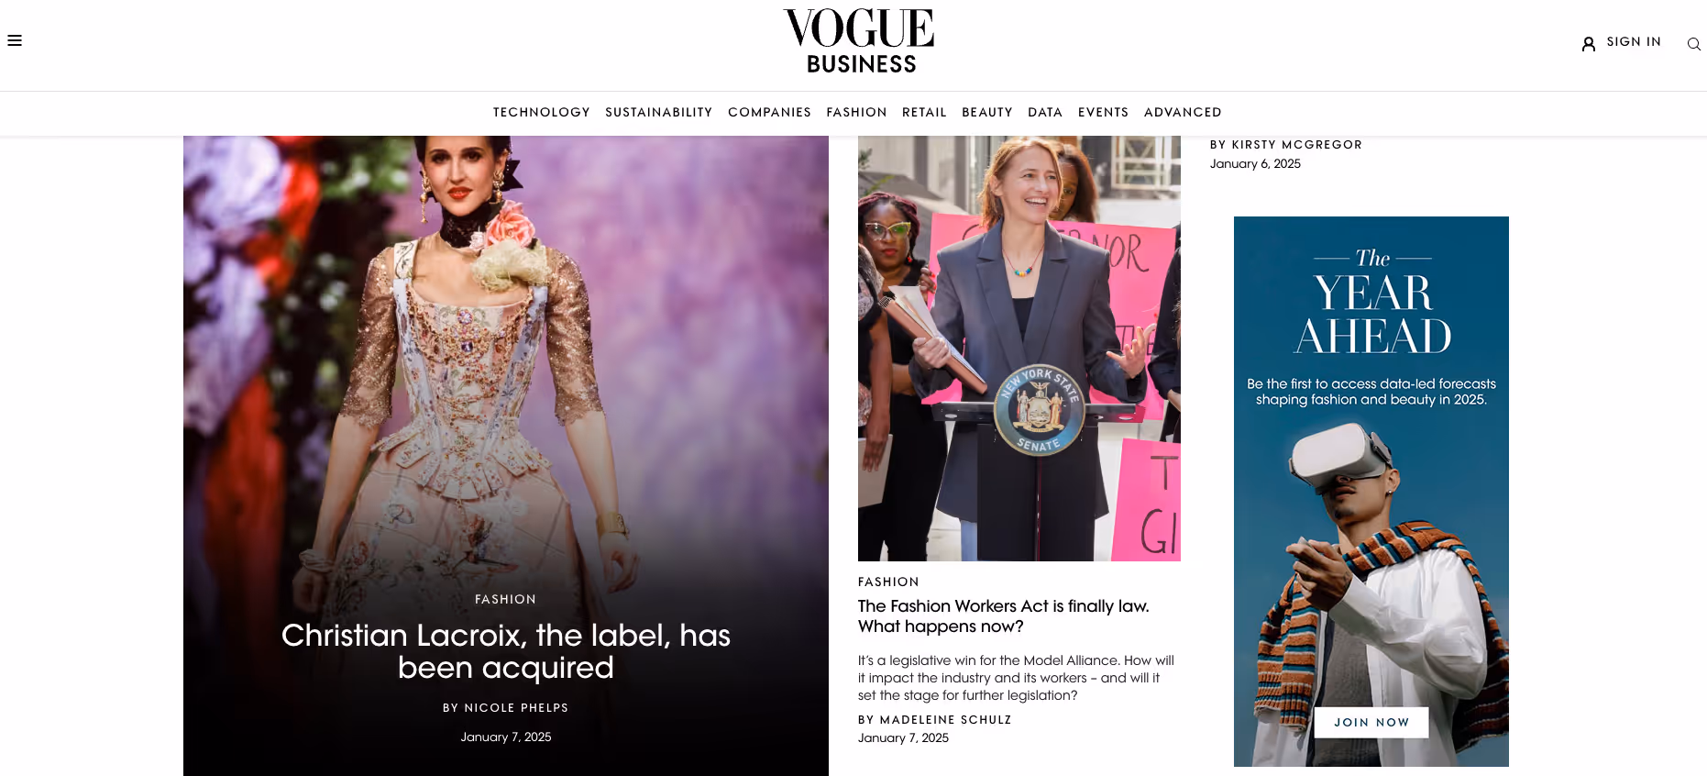Open the Retail section
Image resolution: width=1707 pixels, height=776 pixels.
coord(924,112)
